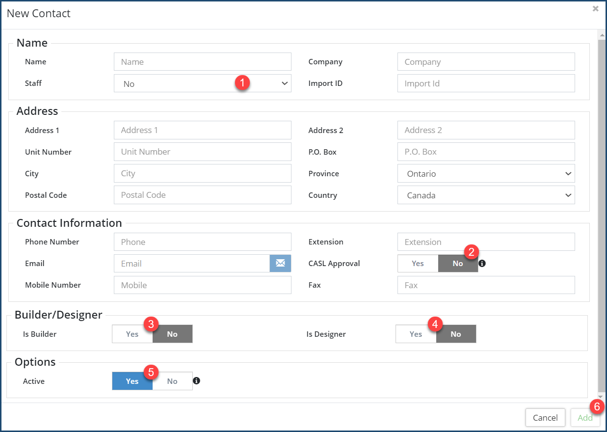
Task: Set CASL Approval to No
Action: (457, 264)
